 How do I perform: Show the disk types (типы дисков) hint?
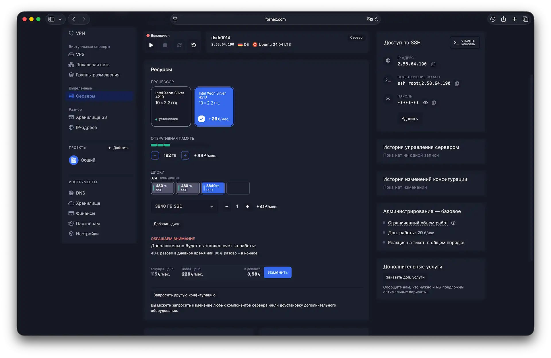[x=169, y=178]
